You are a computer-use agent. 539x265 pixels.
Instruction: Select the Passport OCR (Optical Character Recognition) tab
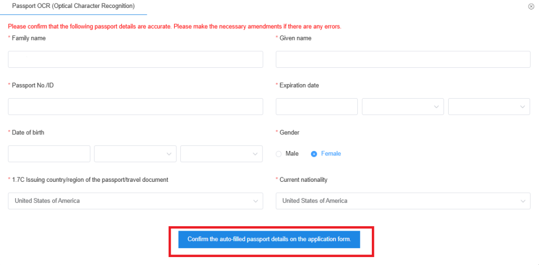tap(73, 6)
